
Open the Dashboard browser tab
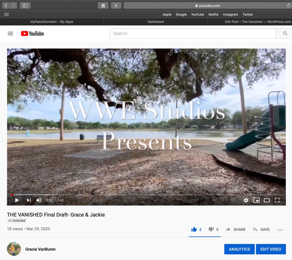click(x=156, y=22)
